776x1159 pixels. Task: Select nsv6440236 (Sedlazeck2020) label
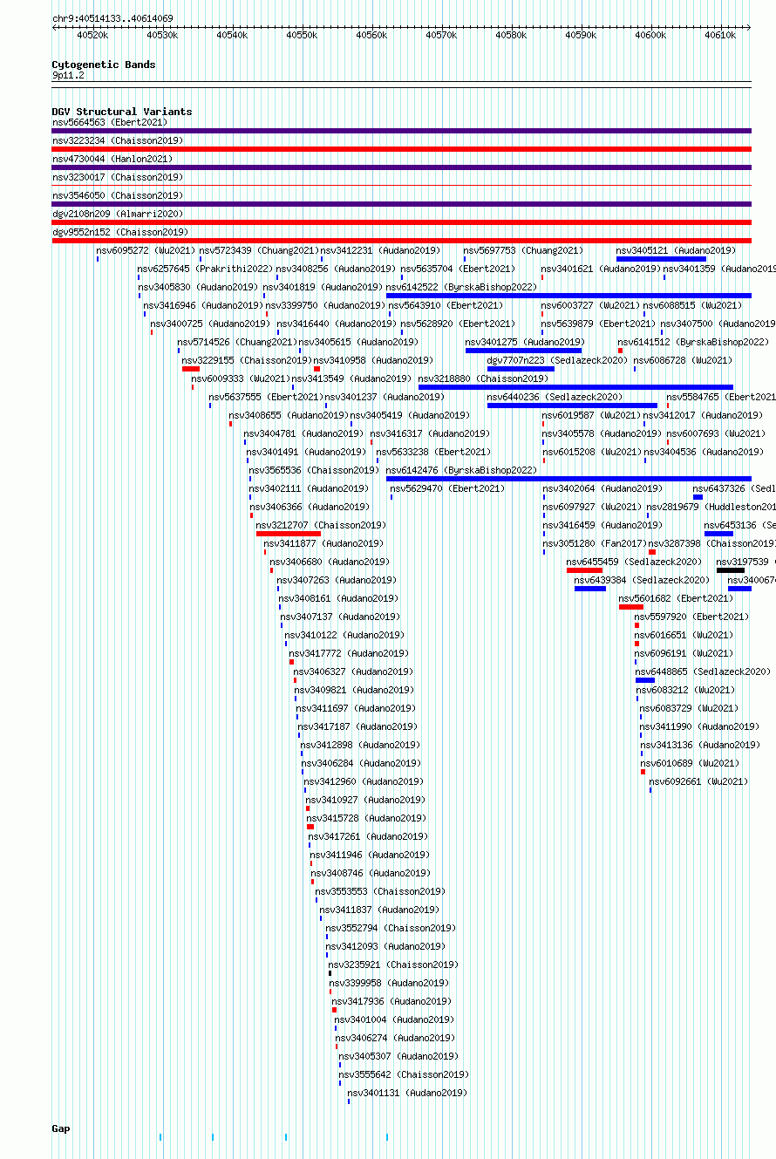click(x=555, y=398)
